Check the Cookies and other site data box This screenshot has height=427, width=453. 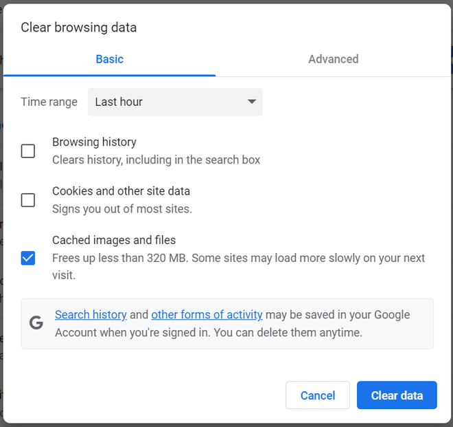coord(28,200)
